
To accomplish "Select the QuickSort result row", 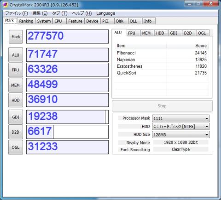I will (162, 73).
